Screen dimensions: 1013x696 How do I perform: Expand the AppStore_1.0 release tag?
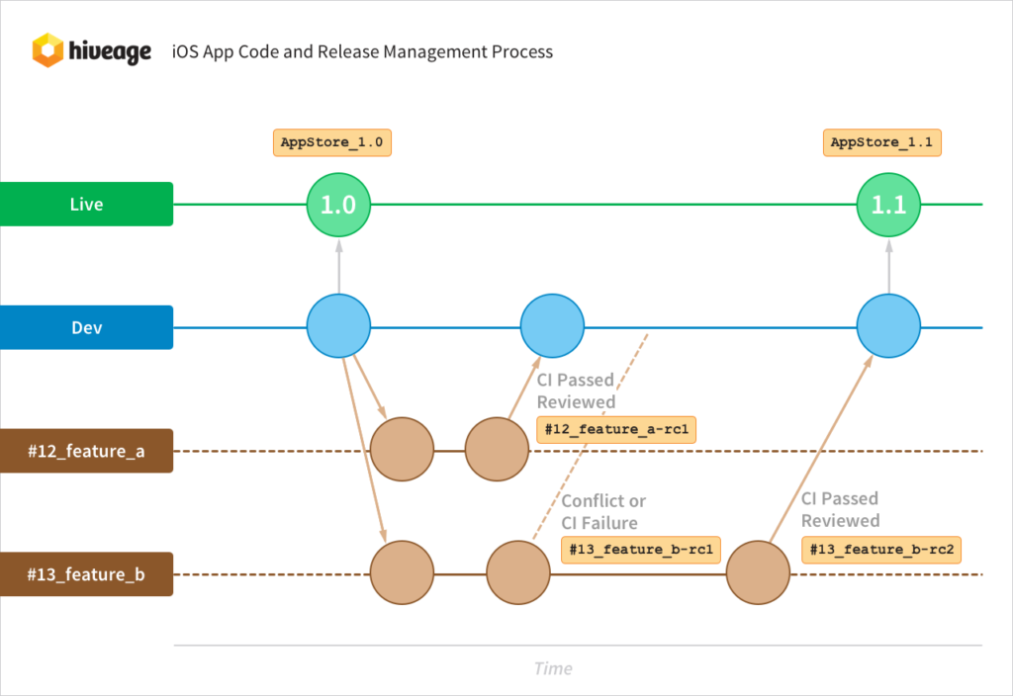[x=331, y=142]
